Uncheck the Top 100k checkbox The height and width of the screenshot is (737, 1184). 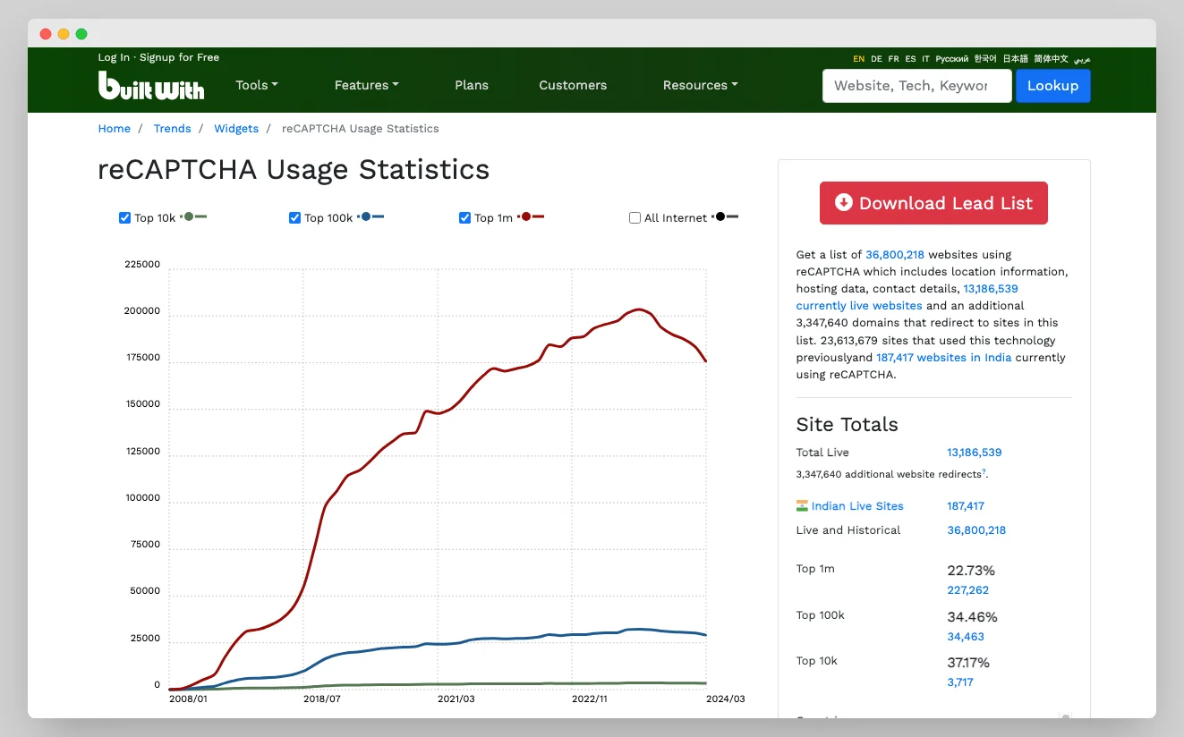coord(294,217)
